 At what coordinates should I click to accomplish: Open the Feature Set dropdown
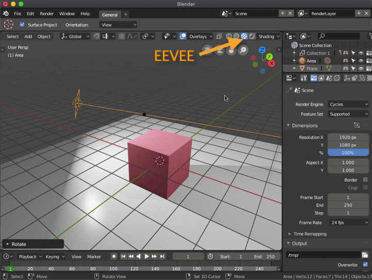point(348,114)
